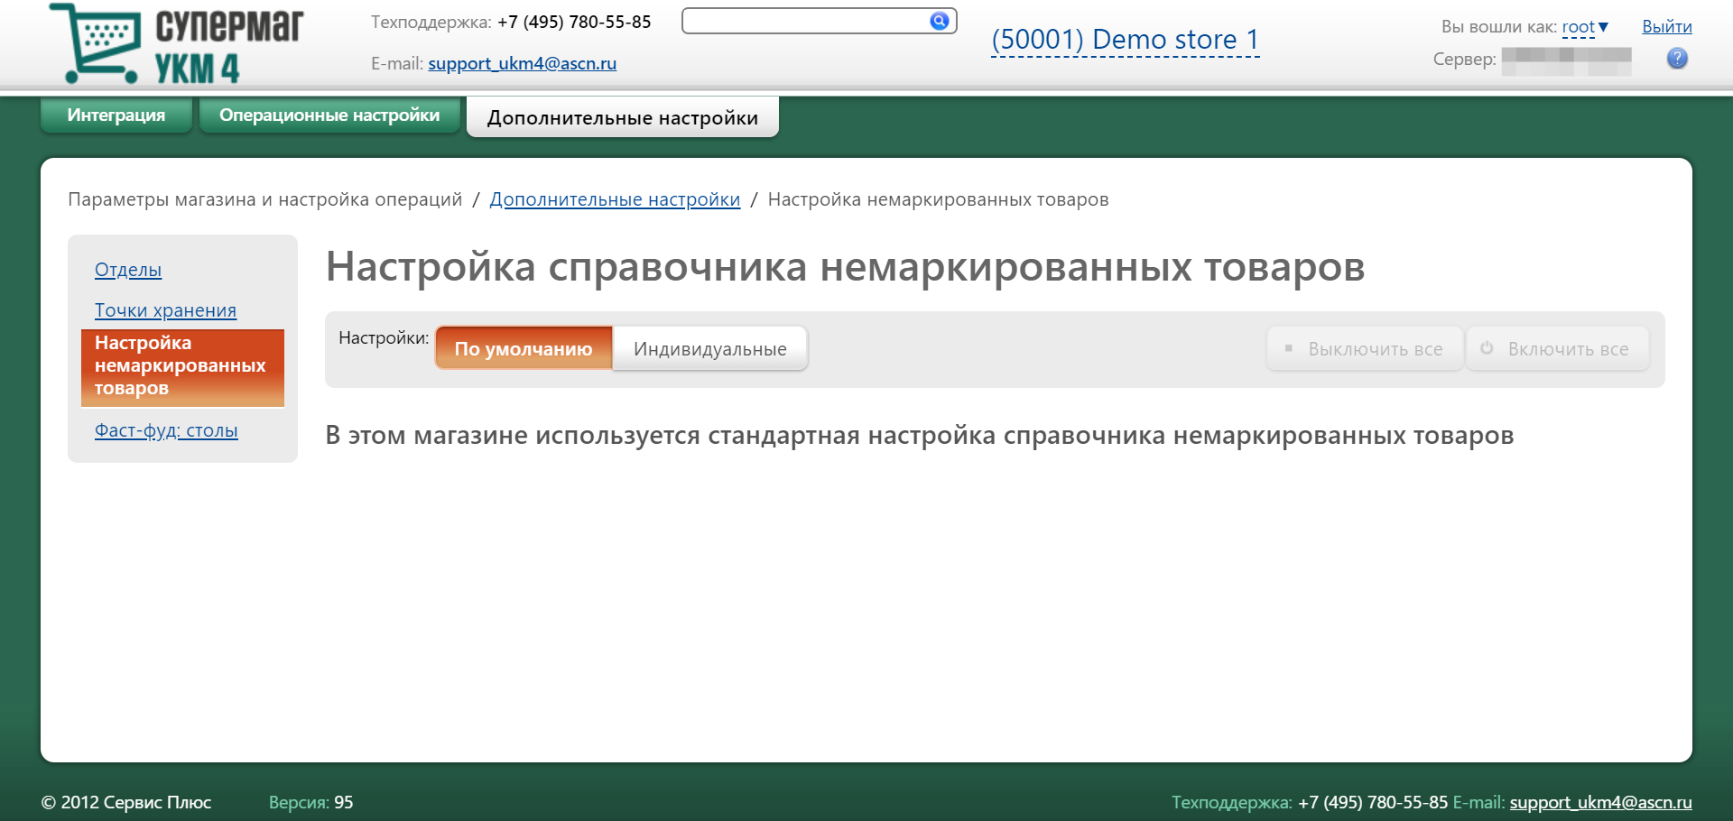Click the Супермаг УКМ 4 cart logo

(176, 44)
